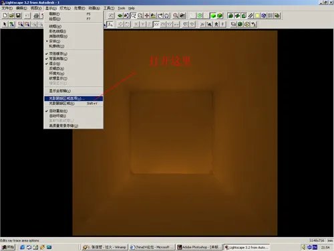Click the undo-arrow icon at second toolbar end

(254, 24)
